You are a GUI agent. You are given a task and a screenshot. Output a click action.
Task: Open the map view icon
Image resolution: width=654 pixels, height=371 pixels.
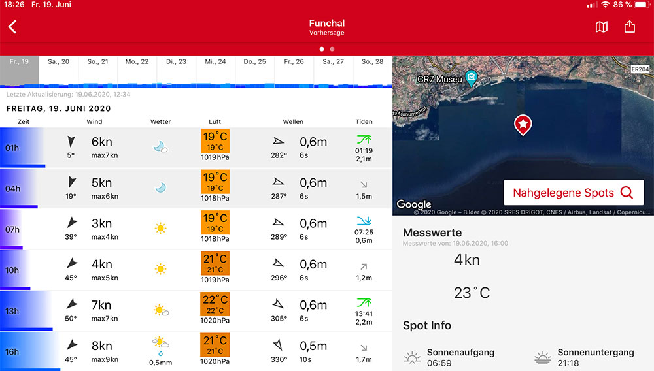pos(602,27)
